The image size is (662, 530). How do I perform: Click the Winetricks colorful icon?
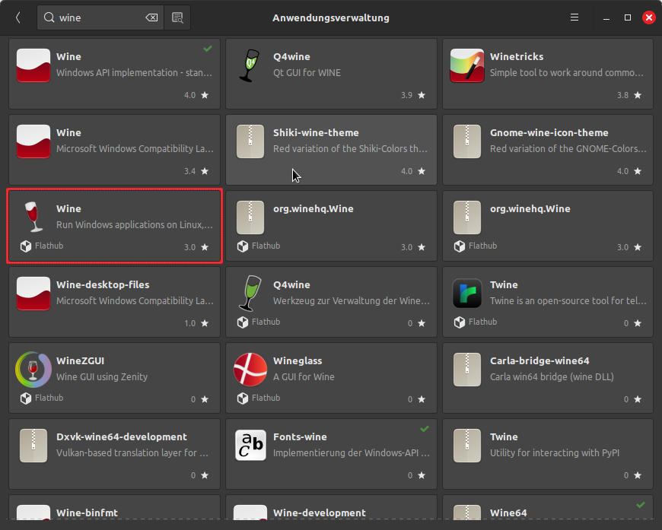tap(467, 65)
